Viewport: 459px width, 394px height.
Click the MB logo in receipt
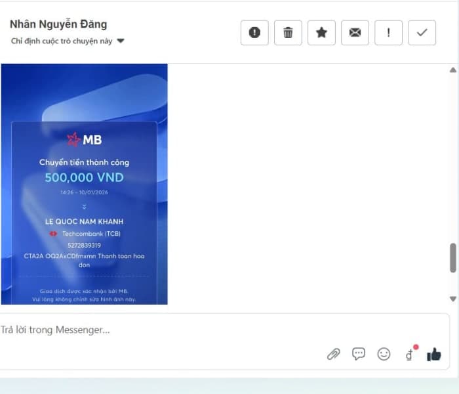tap(85, 139)
